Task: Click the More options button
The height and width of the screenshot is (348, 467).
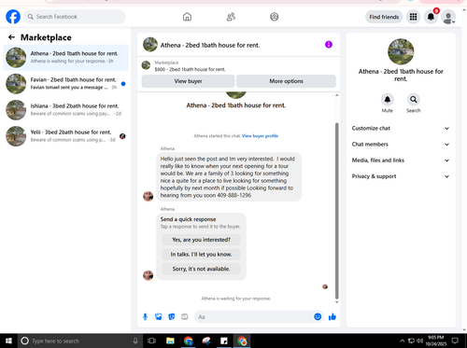Action: (286, 81)
